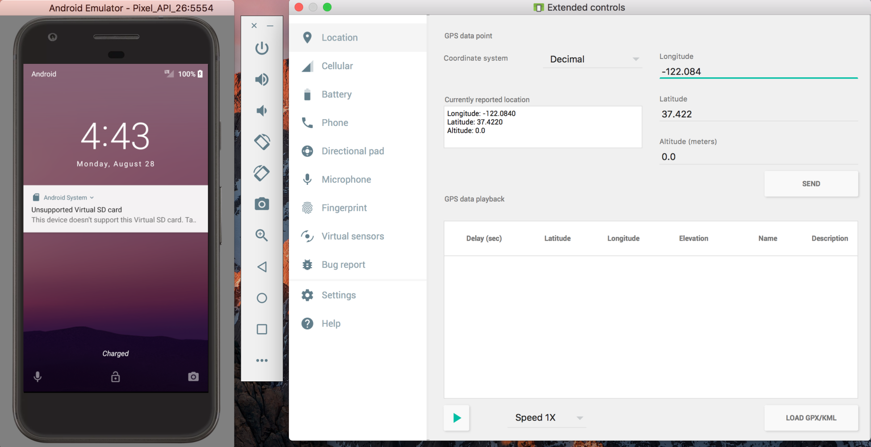The image size is (871, 447).
Task: Open the Virtual sensors tab
Action: [x=358, y=236]
